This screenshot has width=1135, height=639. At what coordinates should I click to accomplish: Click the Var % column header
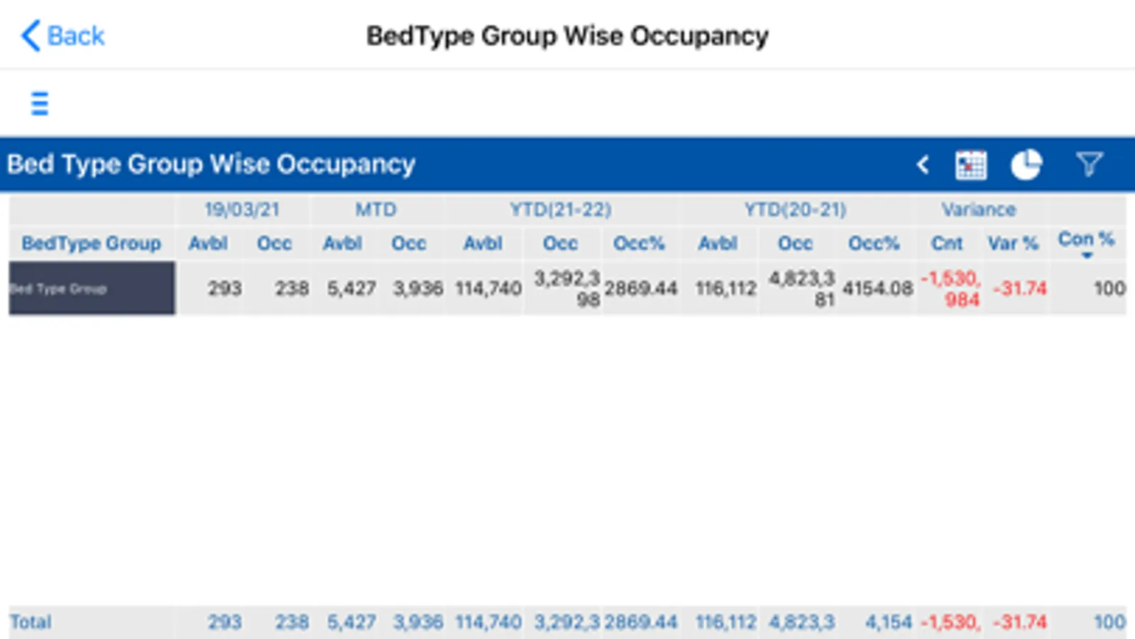click(1013, 244)
